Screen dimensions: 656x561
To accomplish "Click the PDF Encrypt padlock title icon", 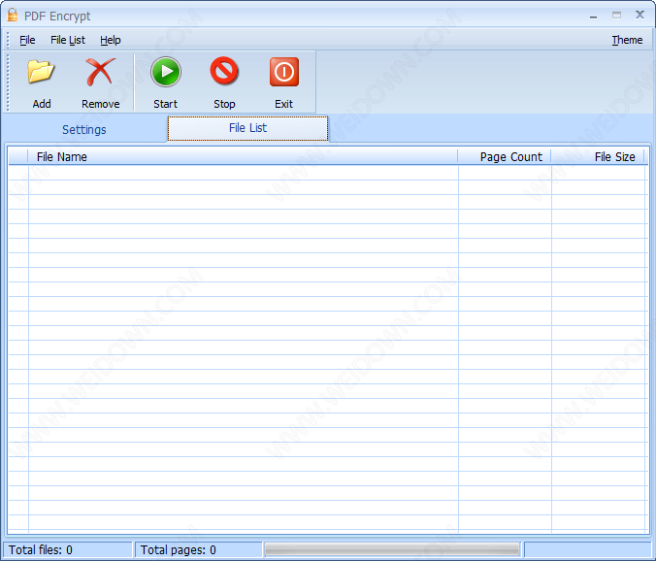I will click(x=13, y=16).
